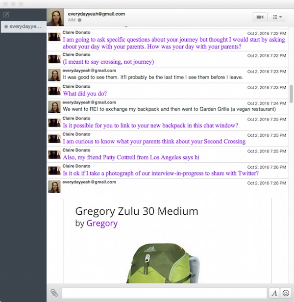Click message about specific questions on your journey

click(173, 43)
